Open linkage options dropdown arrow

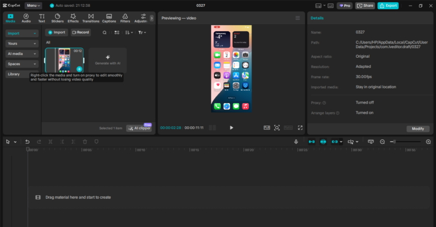coord(341,142)
